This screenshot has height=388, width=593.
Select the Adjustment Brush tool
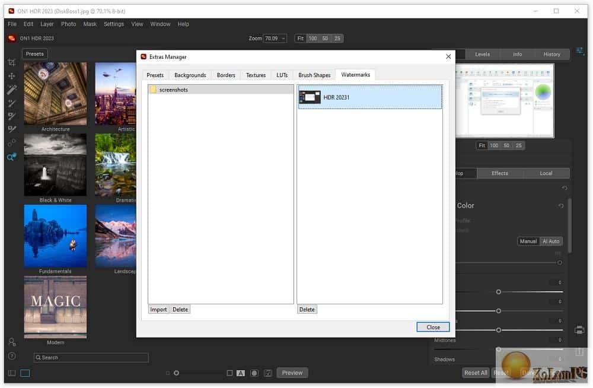[x=12, y=90]
